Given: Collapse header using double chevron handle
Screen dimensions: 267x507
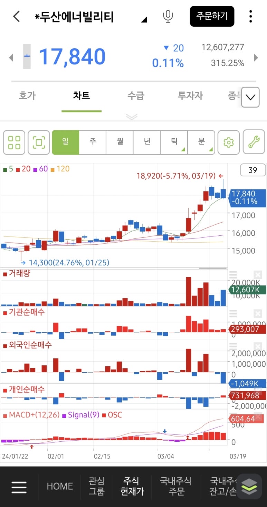Looking at the screenshot, I should tap(132, 117).
